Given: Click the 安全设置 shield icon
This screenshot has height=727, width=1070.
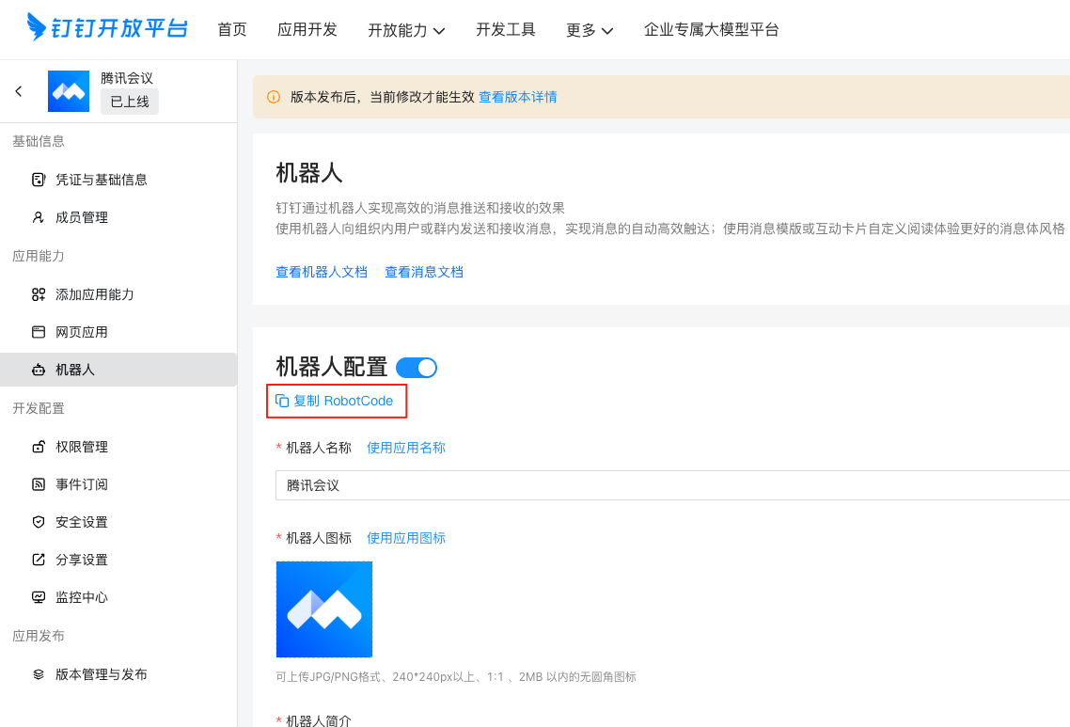Looking at the screenshot, I should (x=39, y=522).
